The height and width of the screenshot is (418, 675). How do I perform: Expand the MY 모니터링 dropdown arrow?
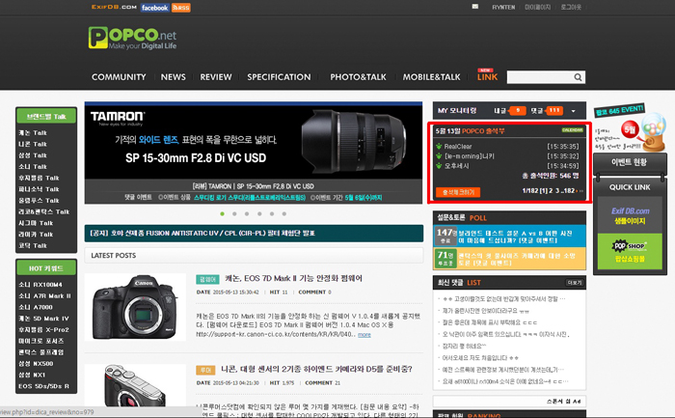[573, 111]
